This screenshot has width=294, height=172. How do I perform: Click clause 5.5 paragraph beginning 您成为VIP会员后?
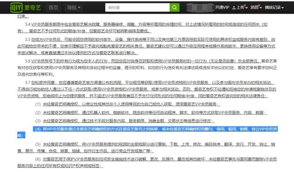click(x=146, y=46)
